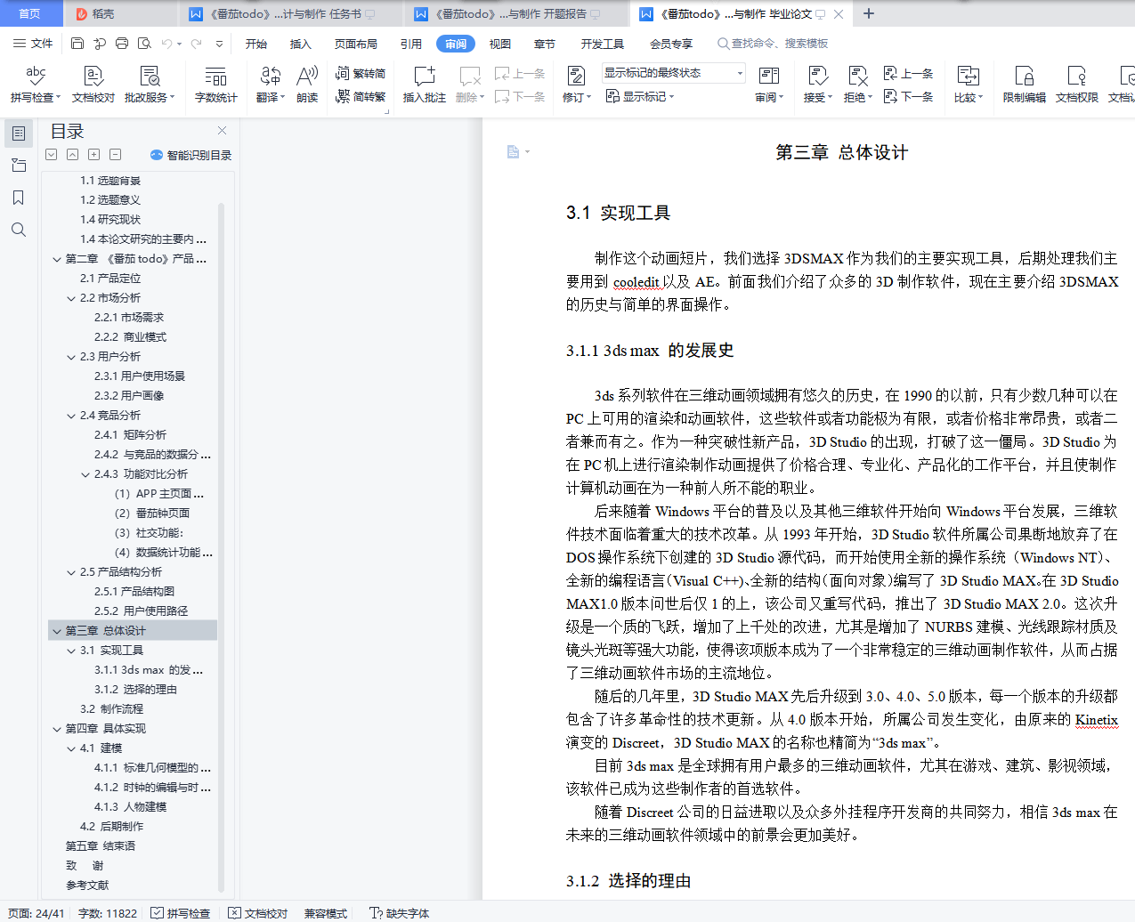This screenshot has width=1135, height=922.
Task: Open the bookmark sidebar icon
Action: point(18,198)
